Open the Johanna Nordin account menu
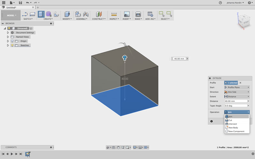The image size is (255, 159). pyautogui.click(x=235, y=3)
